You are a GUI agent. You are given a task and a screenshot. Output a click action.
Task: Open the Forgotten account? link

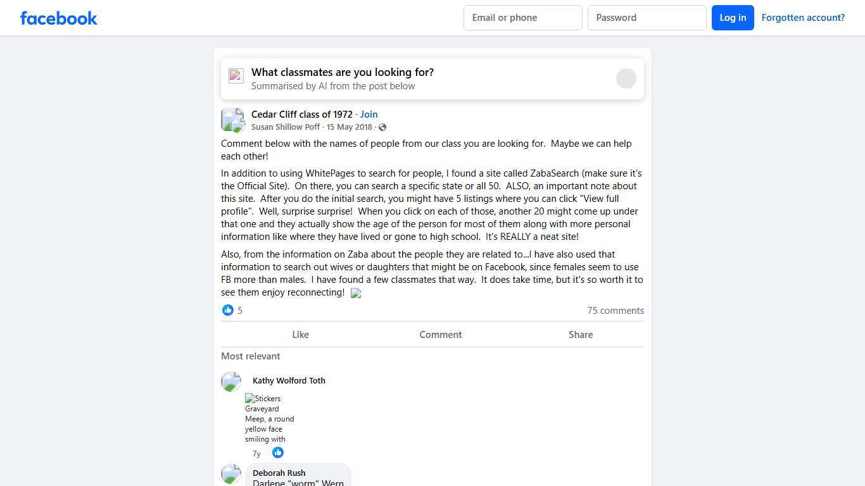(x=803, y=18)
